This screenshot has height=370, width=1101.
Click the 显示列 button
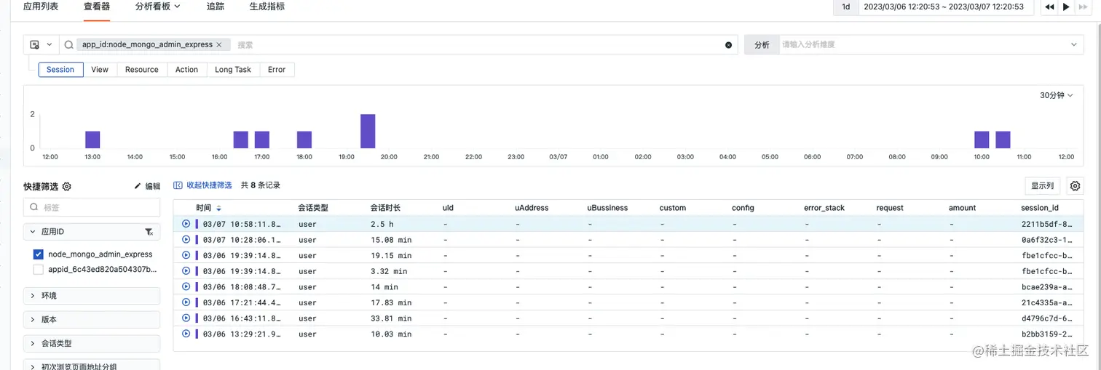tap(1042, 186)
